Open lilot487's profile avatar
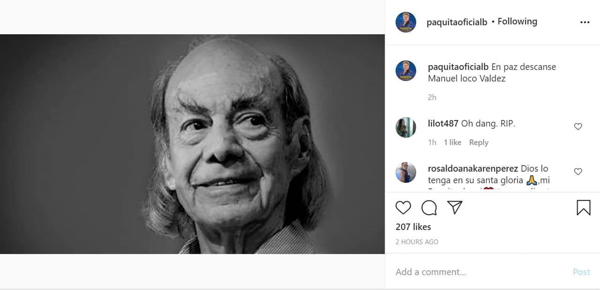 (405, 127)
